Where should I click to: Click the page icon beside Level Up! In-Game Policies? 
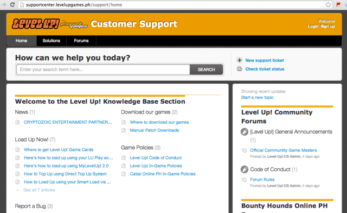coord(124,166)
